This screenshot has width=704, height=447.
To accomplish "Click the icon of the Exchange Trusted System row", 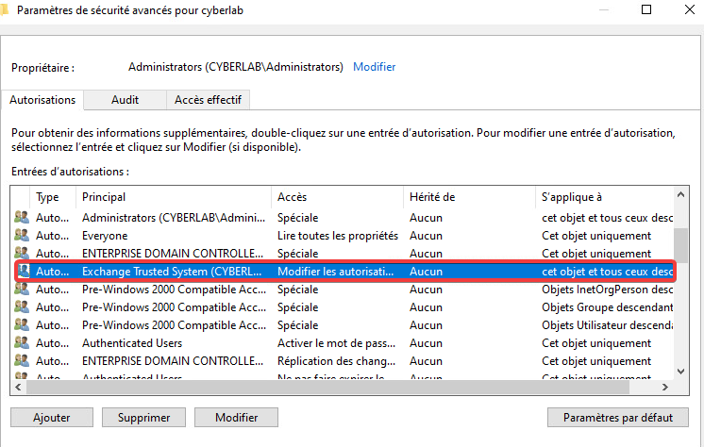I will tap(22, 272).
